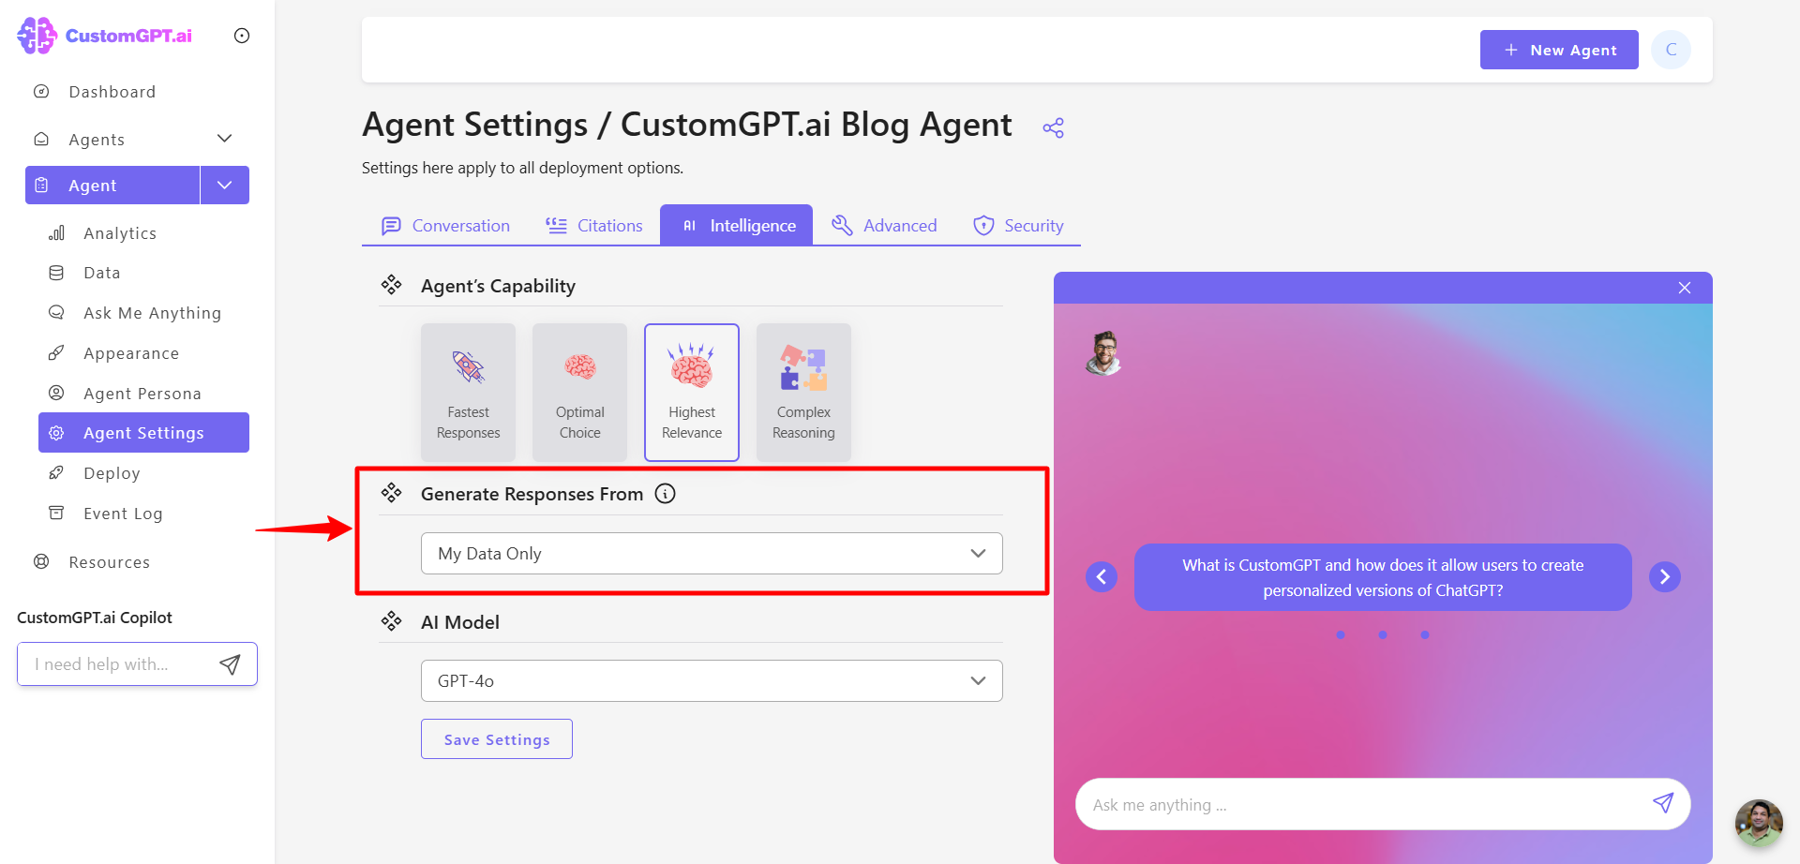Open Ask Me Anything in the sidebar
This screenshot has height=864, width=1800.
pyautogui.click(x=152, y=313)
